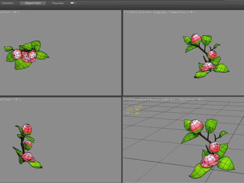Click the yellow 'Total' statistics text

pyautogui.click(x=138, y=106)
